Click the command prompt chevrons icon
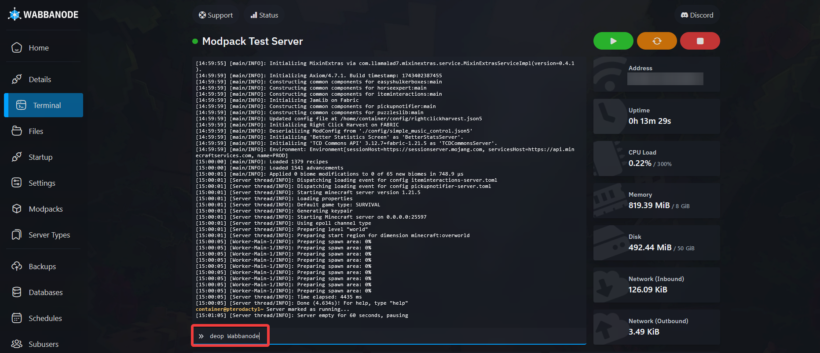 [x=201, y=336]
